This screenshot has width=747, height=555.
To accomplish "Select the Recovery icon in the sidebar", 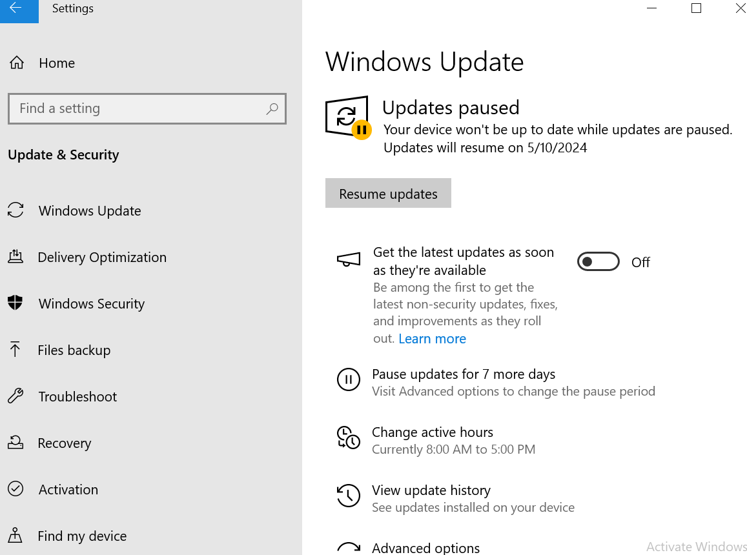I will coord(15,443).
